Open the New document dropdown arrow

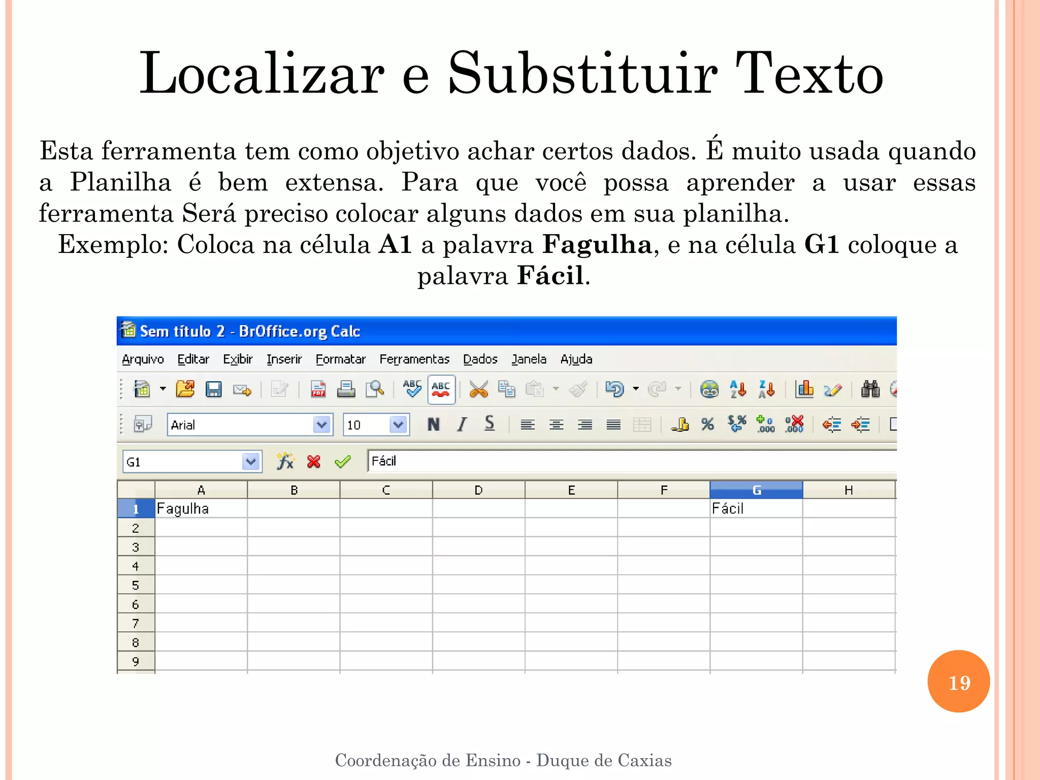[163, 389]
